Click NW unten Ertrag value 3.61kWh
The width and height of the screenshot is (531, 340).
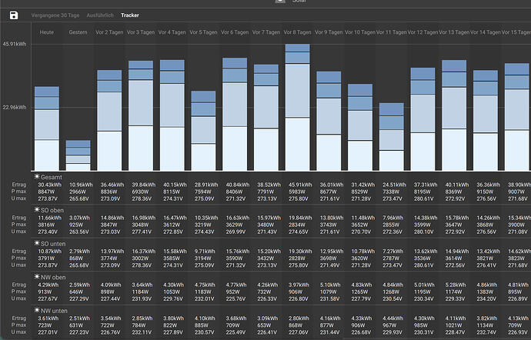(x=48, y=318)
